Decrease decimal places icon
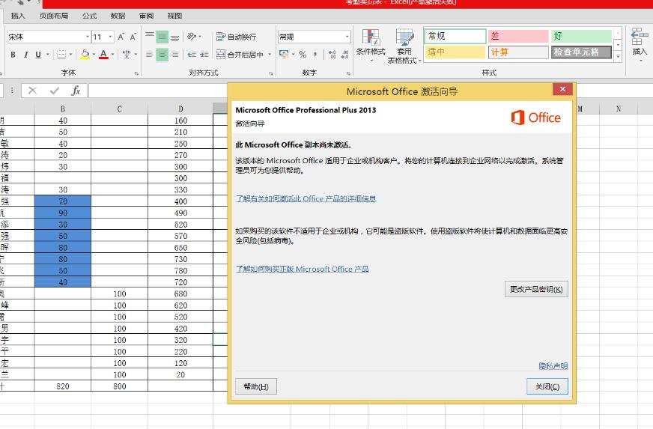653x429 pixels. pyautogui.click(x=344, y=54)
